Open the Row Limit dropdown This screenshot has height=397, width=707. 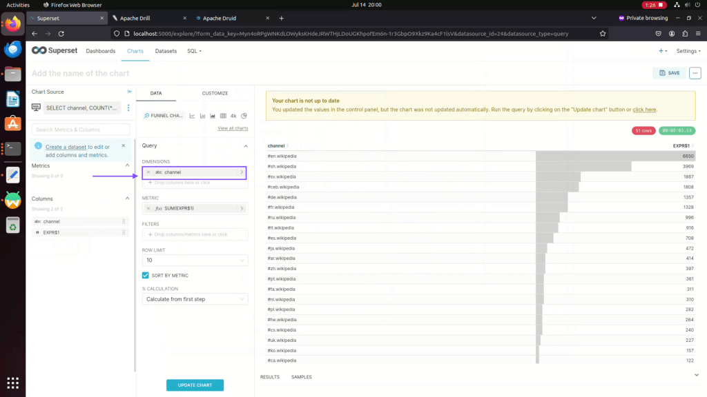194,261
